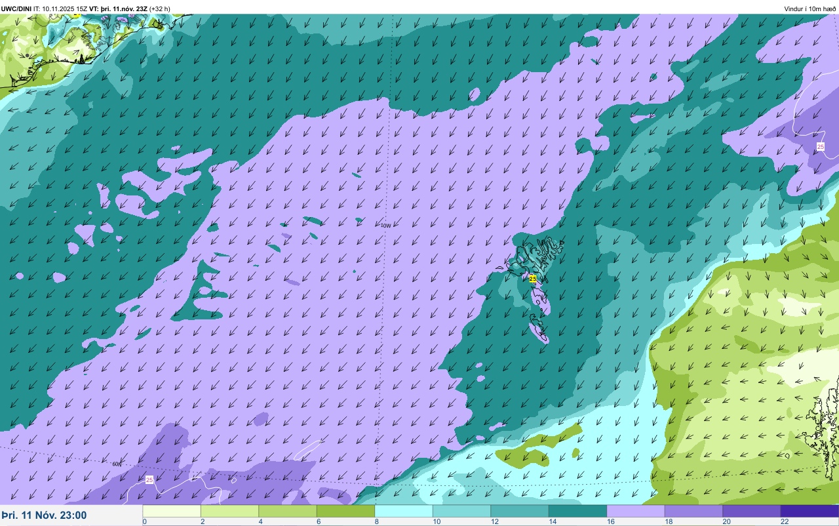
Task: Click the yellow "25" marker on the Faroe Islands
Action: click(532, 279)
